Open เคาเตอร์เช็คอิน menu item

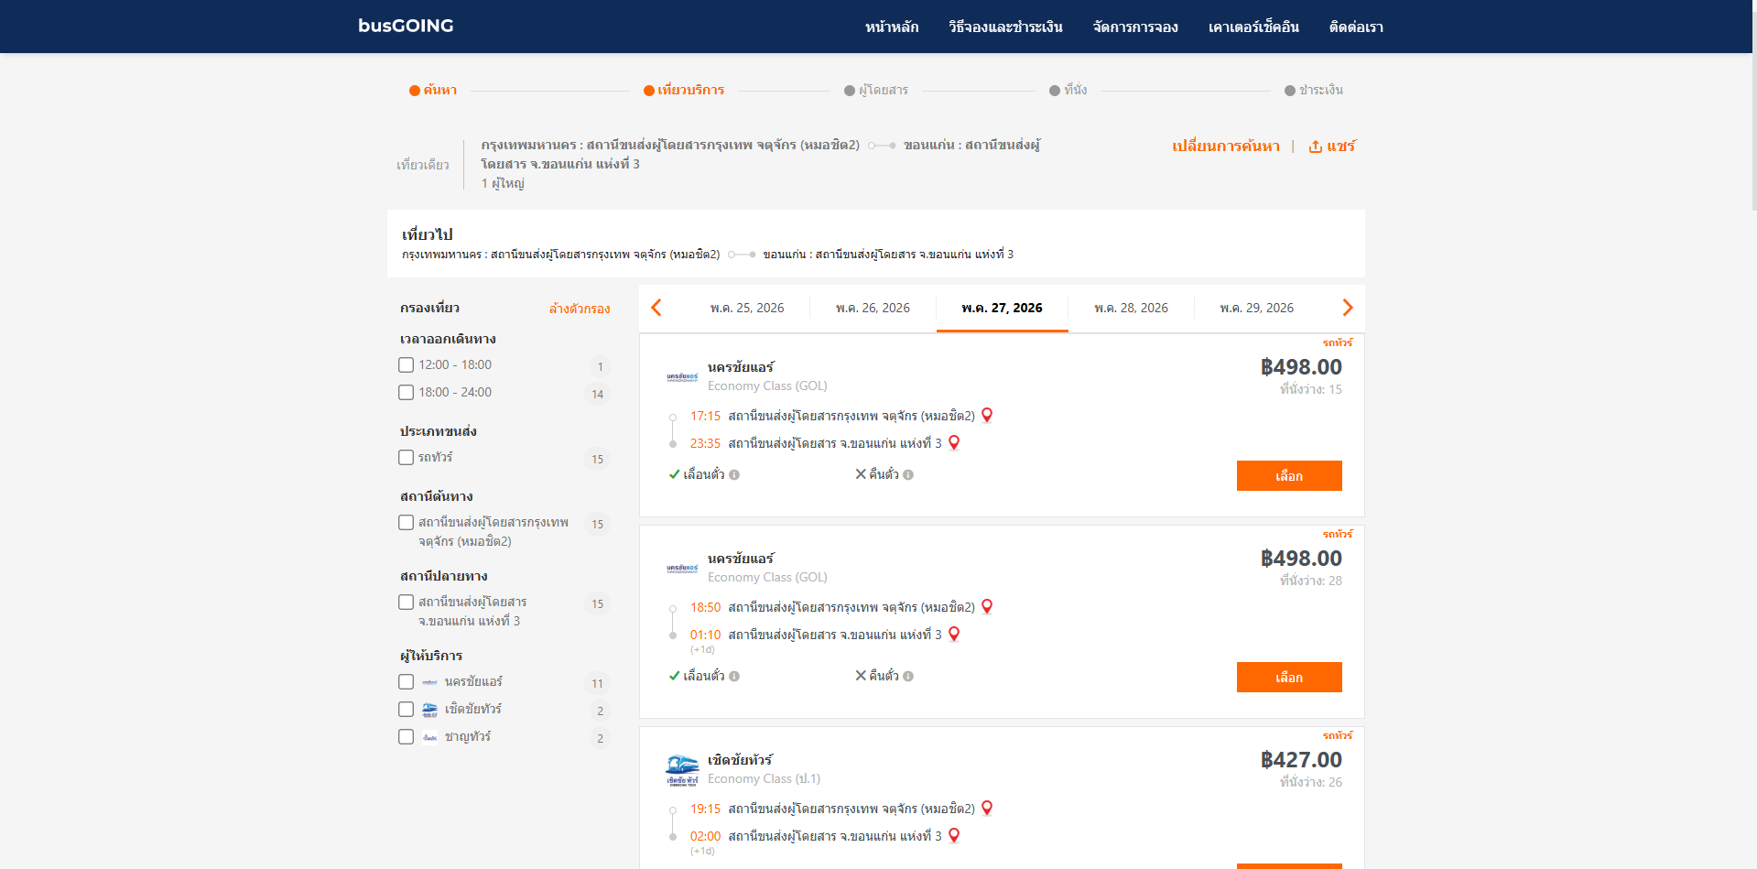[x=1253, y=27]
